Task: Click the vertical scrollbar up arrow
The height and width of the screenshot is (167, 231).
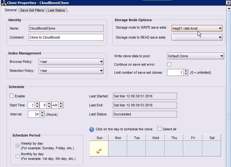Action: (x=229, y=8)
